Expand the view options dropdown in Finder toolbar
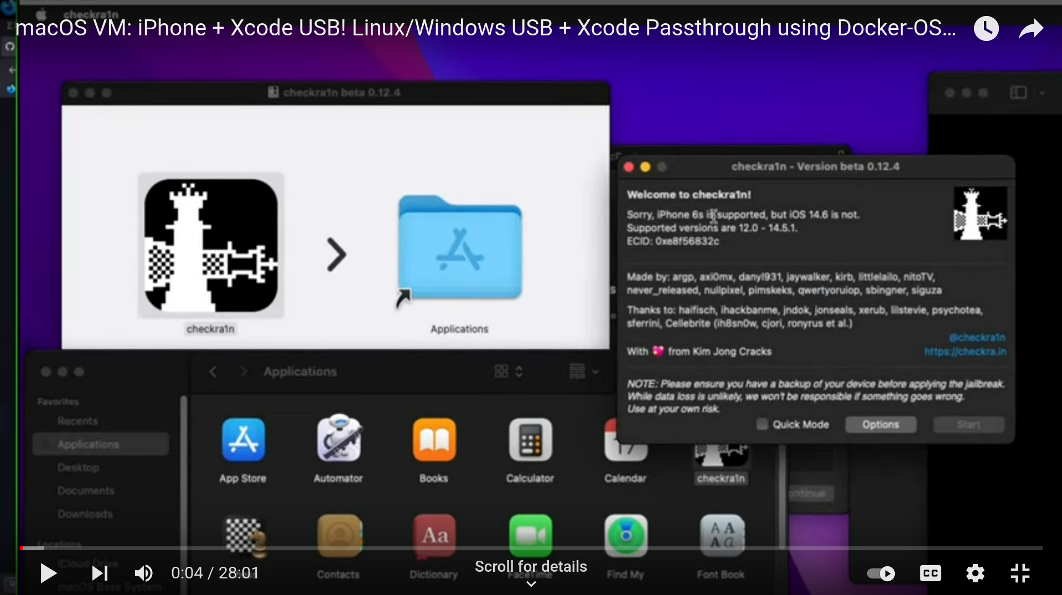The width and height of the screenshot is (1062, 595). coord(596,372)
